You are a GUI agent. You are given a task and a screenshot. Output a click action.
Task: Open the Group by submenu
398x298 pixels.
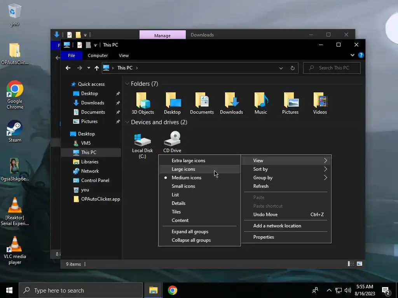coord(286,178)
